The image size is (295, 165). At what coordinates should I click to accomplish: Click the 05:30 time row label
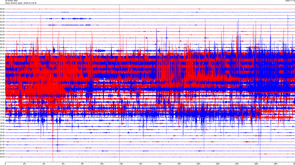tap(2, 44)
